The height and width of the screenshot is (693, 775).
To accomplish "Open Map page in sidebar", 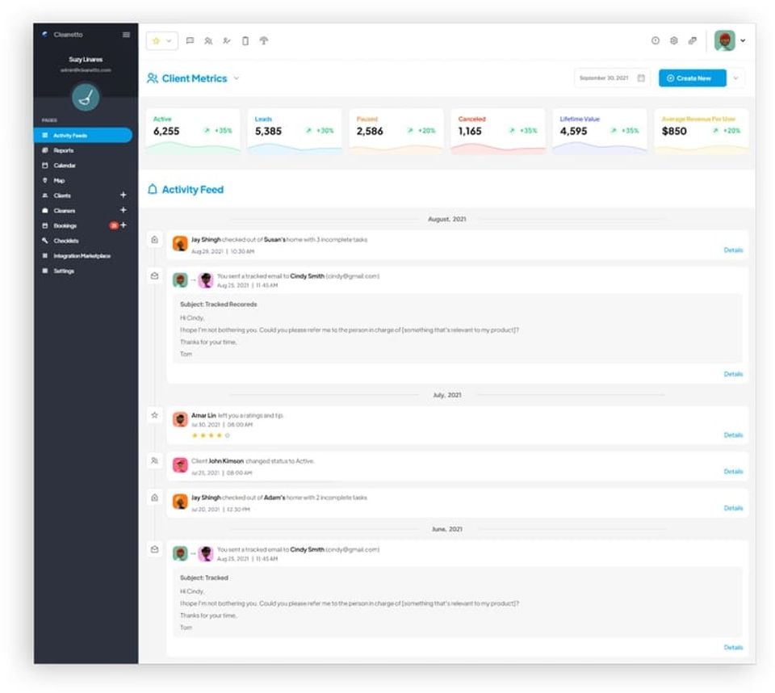I will tap(59, 181).
